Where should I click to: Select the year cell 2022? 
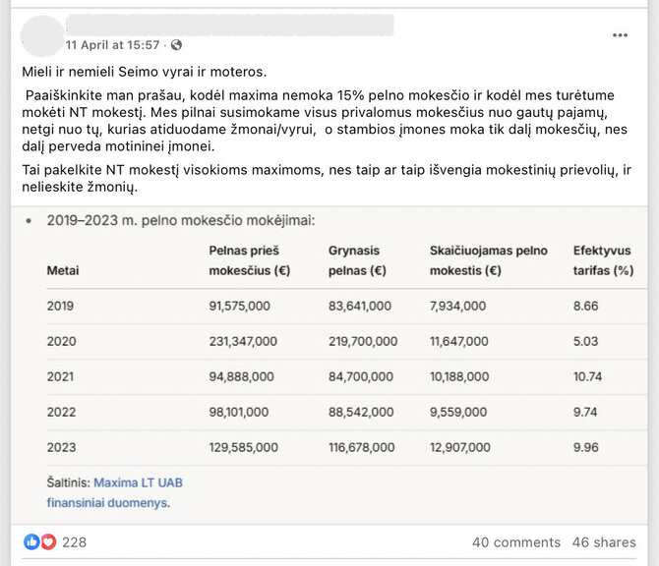(61, 412)
